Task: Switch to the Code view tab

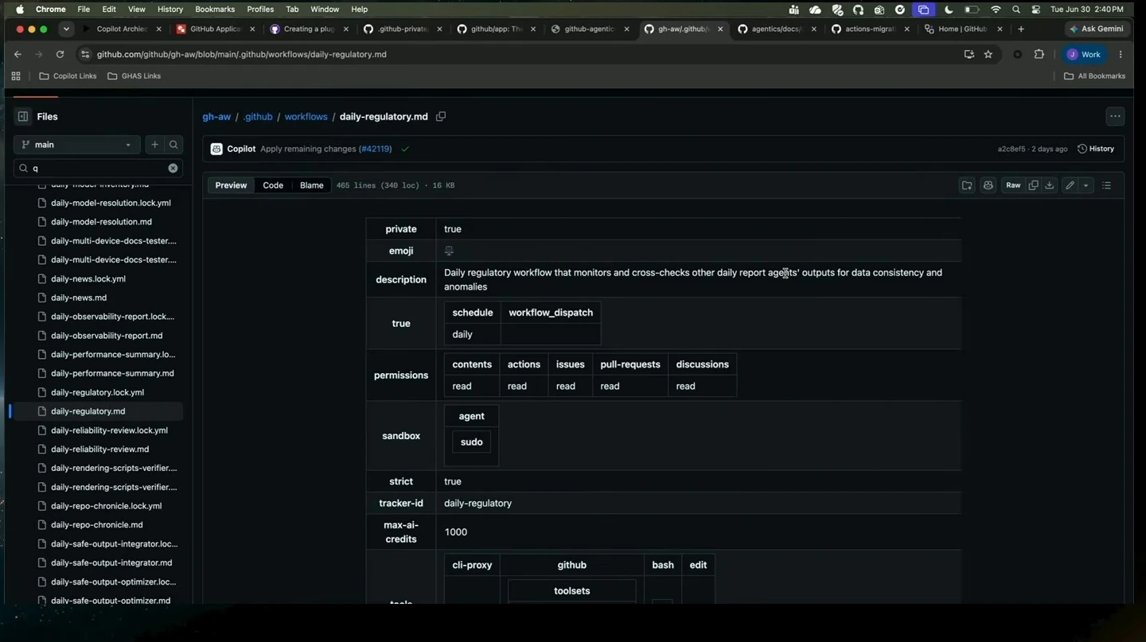Action: pyautogui.click(x=273, y=185)
